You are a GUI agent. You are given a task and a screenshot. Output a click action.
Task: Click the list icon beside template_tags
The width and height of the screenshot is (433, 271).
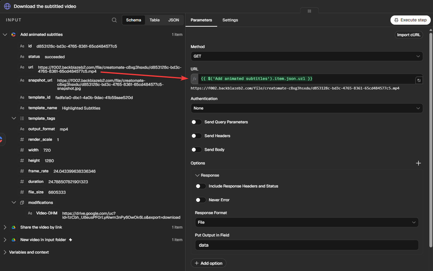point(22,118)
